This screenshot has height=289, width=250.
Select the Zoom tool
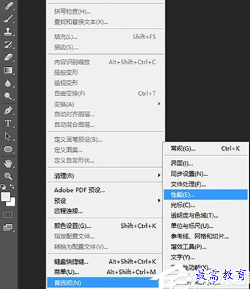click(8, 176)
